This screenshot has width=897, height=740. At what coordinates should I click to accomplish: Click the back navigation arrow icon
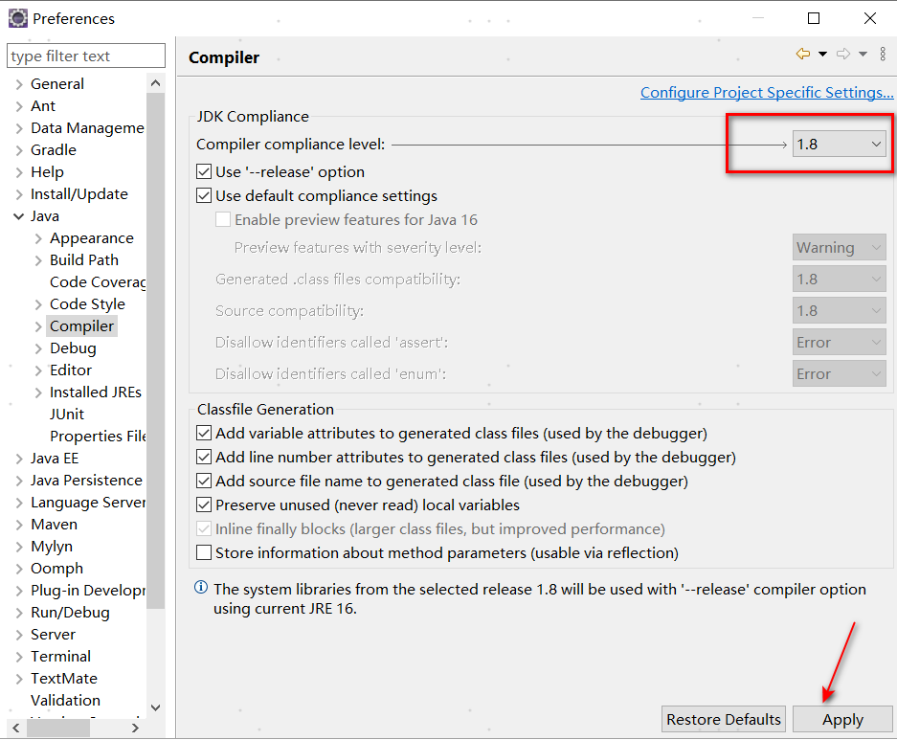802,55
